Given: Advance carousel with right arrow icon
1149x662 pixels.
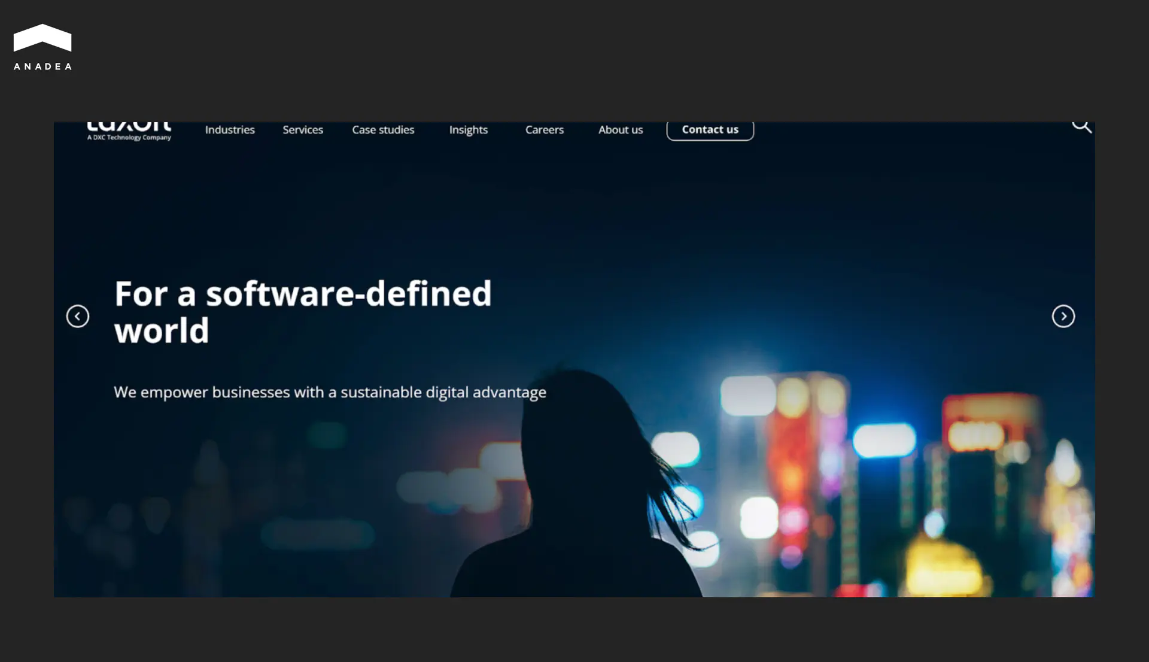Looking at the screenshot, I should (x=1063, y=316).
